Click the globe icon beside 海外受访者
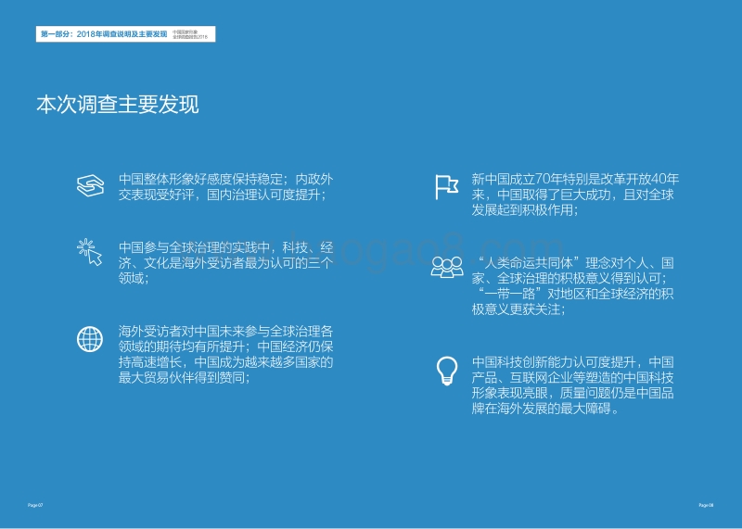This screenshot has height=529, width=742. pyautogui.click(x=90, y=339)
